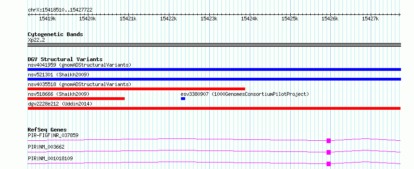Select the red nsv518666 variant bar
Screen dimensions: 414x169
coord(76,99)
